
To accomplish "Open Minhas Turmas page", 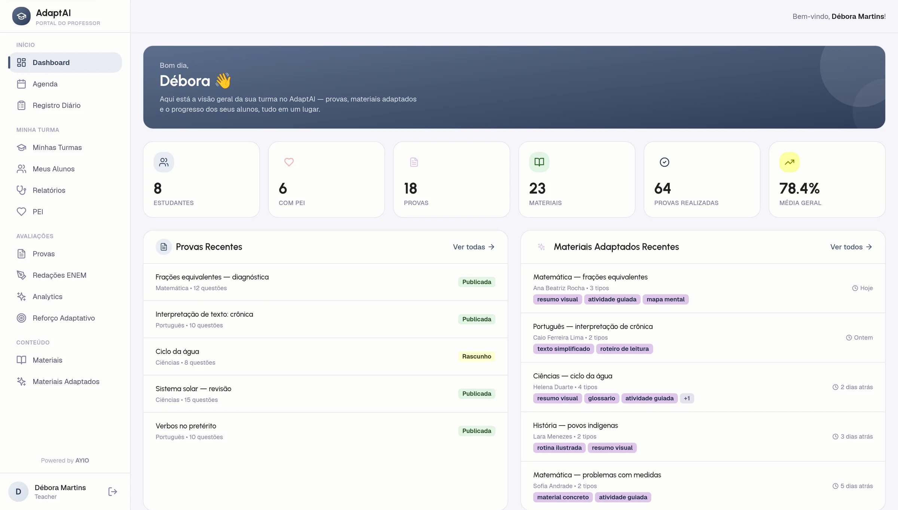I will (65, 147).
